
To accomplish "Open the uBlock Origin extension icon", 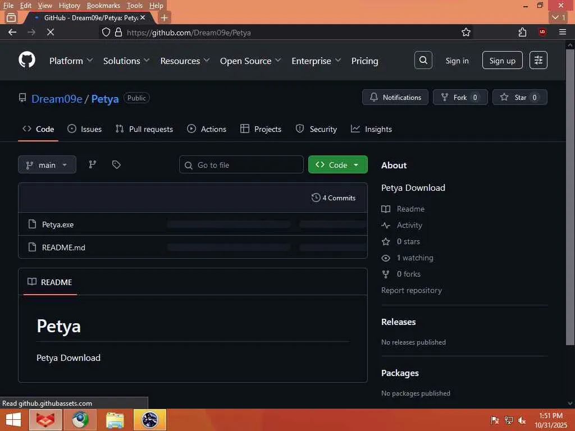I will coord(542,32).
